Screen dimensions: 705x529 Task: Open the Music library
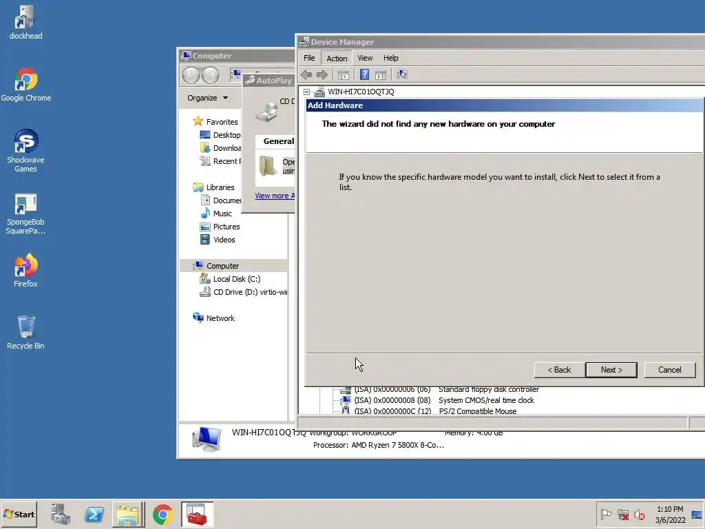coord(215,214)
